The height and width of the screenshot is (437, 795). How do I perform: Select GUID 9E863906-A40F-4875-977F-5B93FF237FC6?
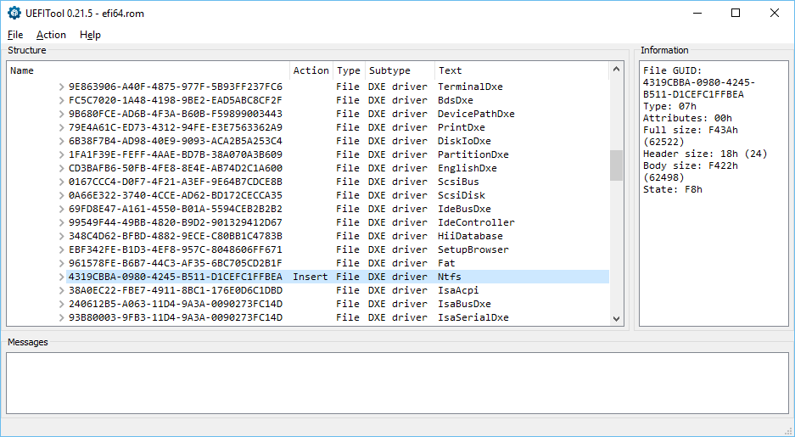(176, 87)
